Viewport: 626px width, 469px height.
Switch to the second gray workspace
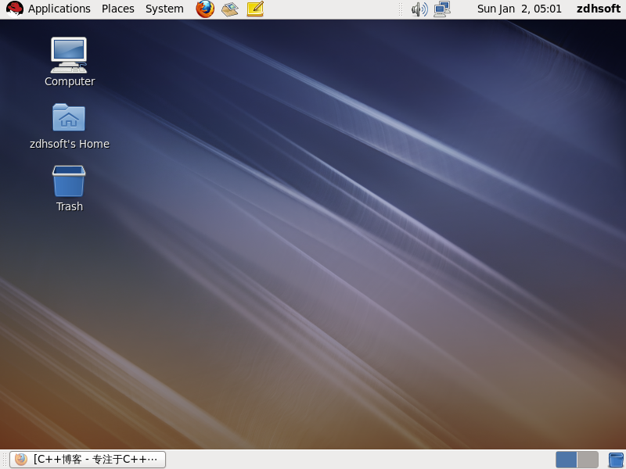(588, 460)
